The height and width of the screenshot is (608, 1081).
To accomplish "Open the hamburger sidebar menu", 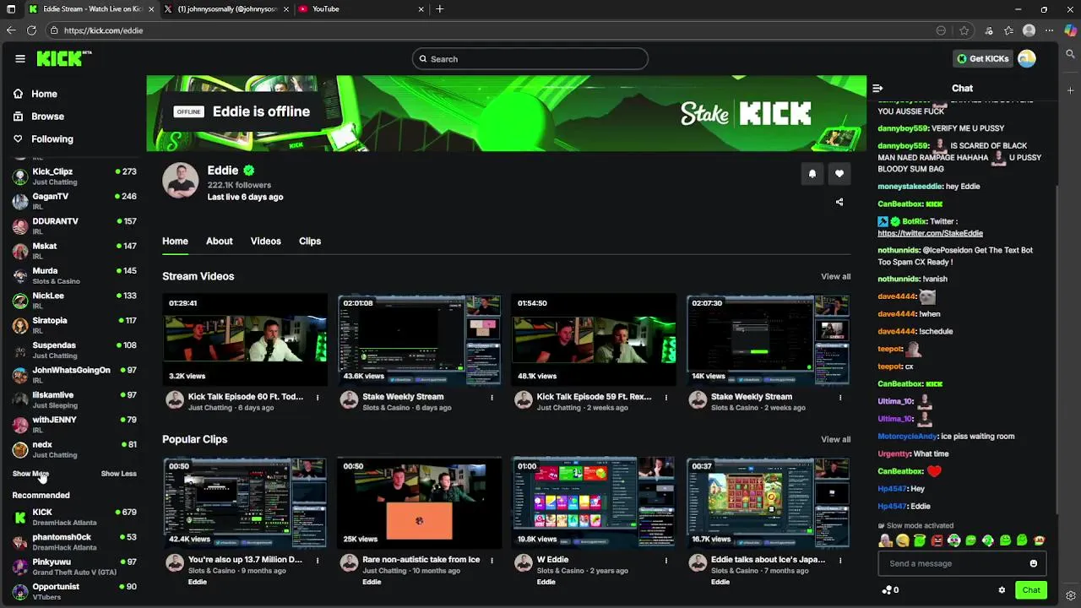I will (x=20, y=58).
